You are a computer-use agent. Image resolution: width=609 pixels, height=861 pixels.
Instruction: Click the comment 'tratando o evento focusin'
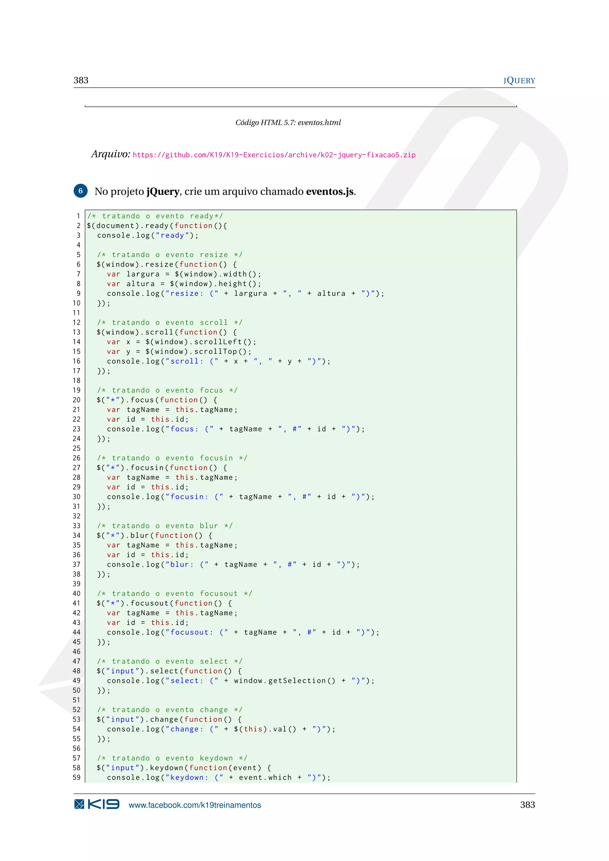172,458
